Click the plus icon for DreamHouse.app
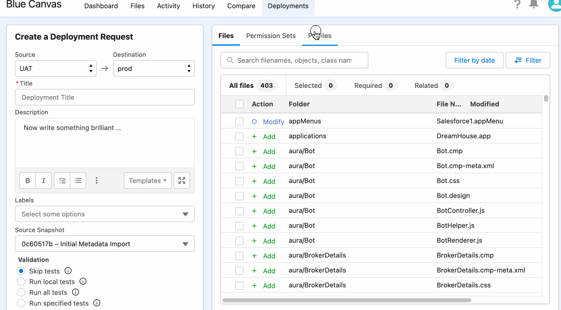Image resolution: width=561 pixels, height=310 pixels. pos(254,136)
